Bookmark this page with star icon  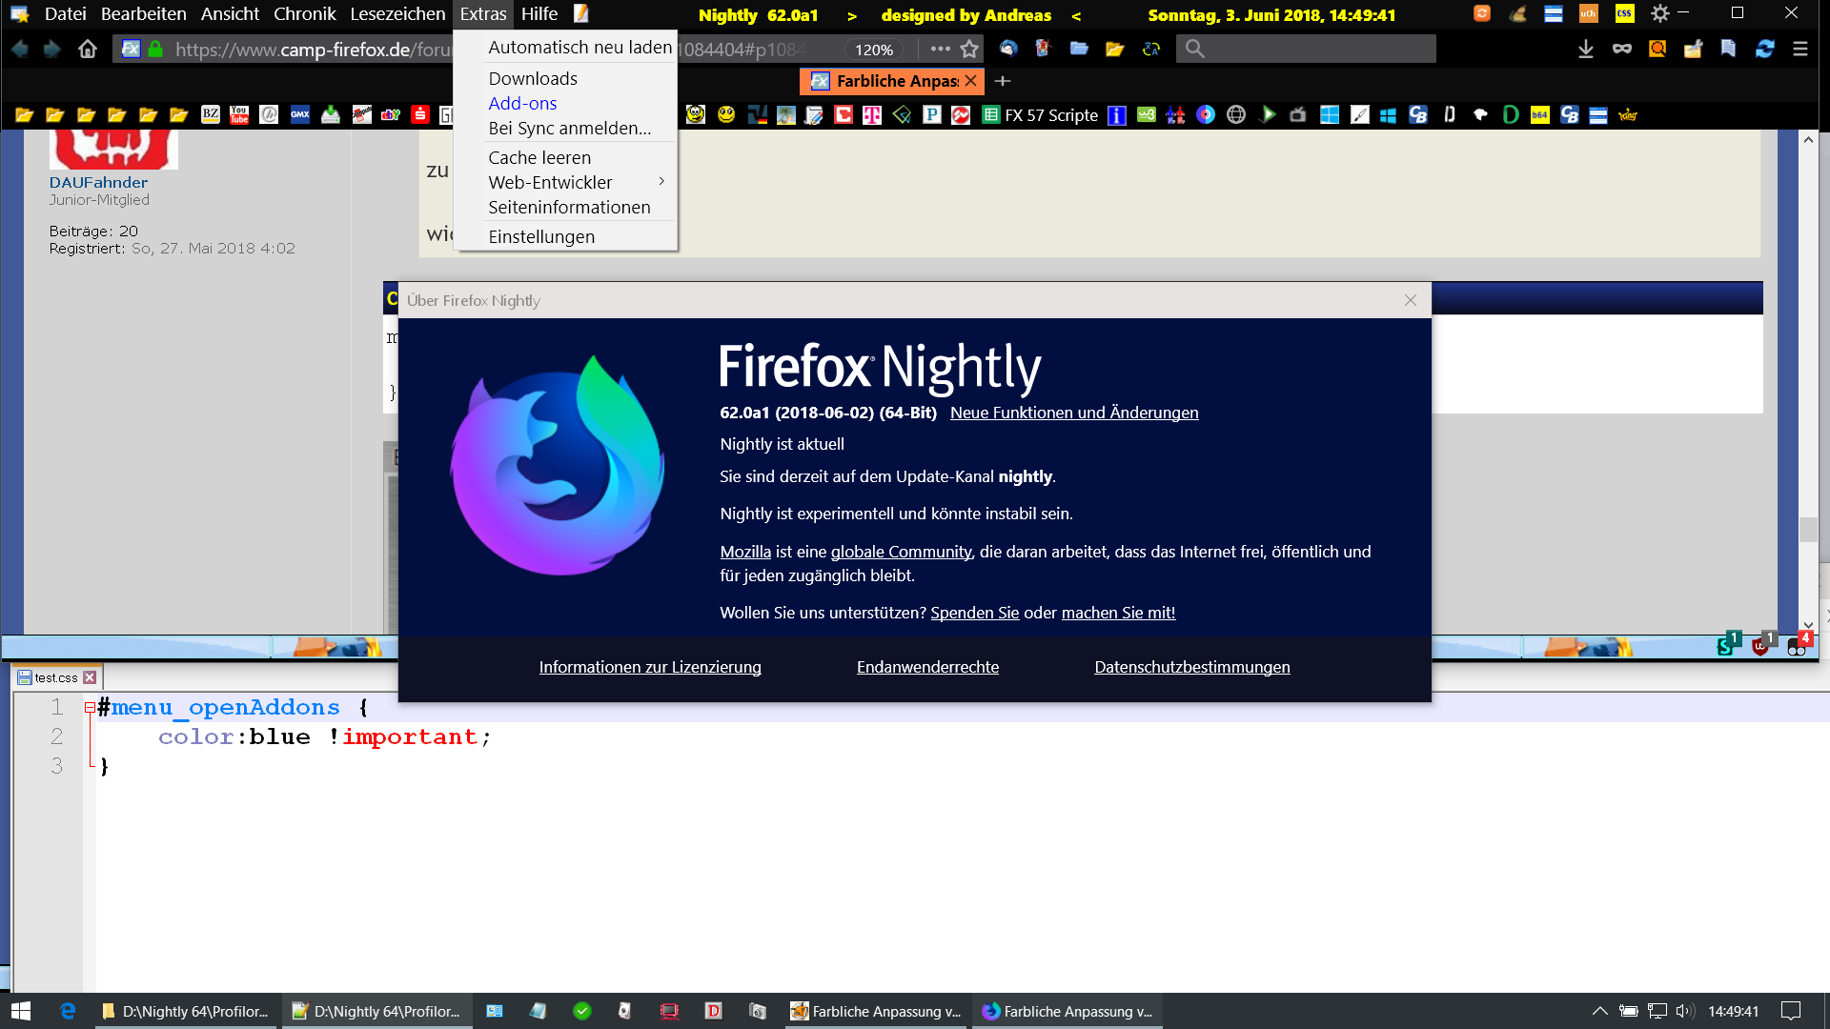969,50
